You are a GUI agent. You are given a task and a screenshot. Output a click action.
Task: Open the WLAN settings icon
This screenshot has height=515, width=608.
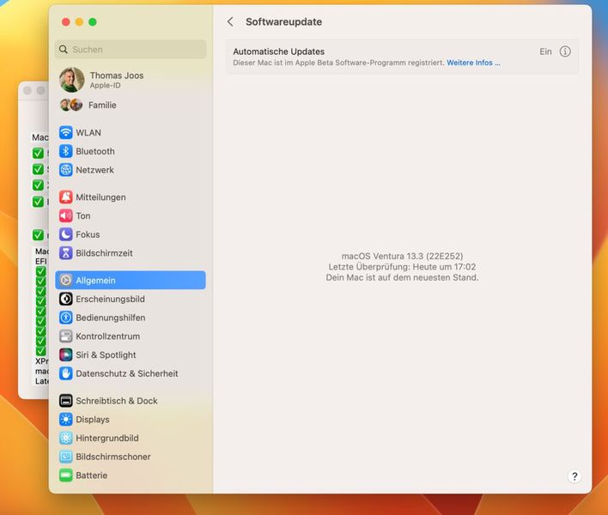(65, 132)
